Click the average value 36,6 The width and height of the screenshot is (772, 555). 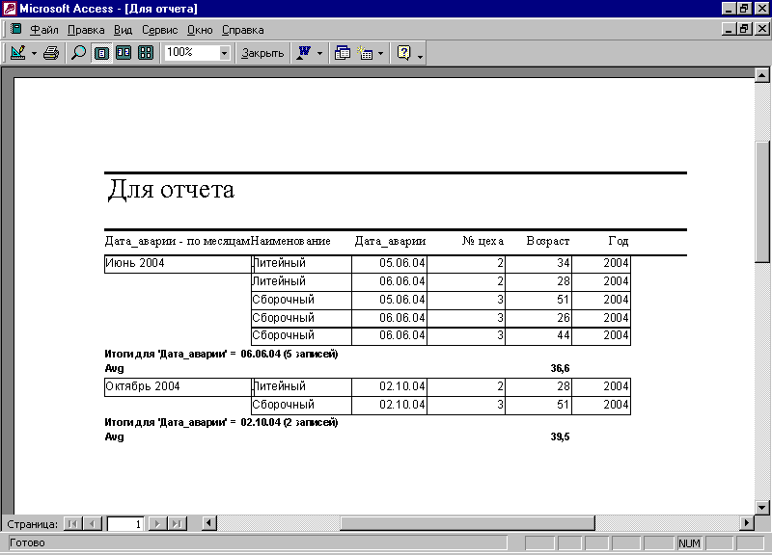[x=560, y=368]
